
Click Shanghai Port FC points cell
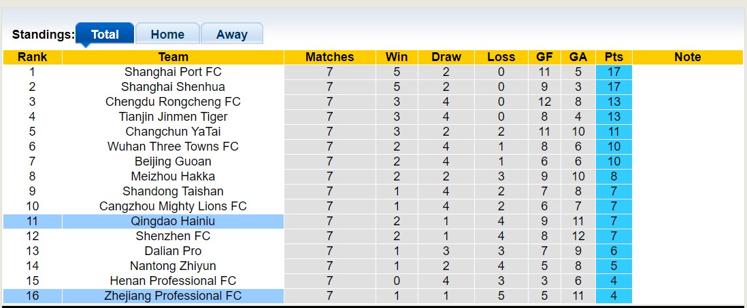[x=613, y=72]
